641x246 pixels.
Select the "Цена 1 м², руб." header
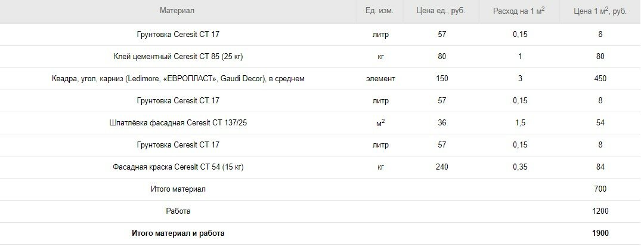pyautogui.click(x=600, y=11)
